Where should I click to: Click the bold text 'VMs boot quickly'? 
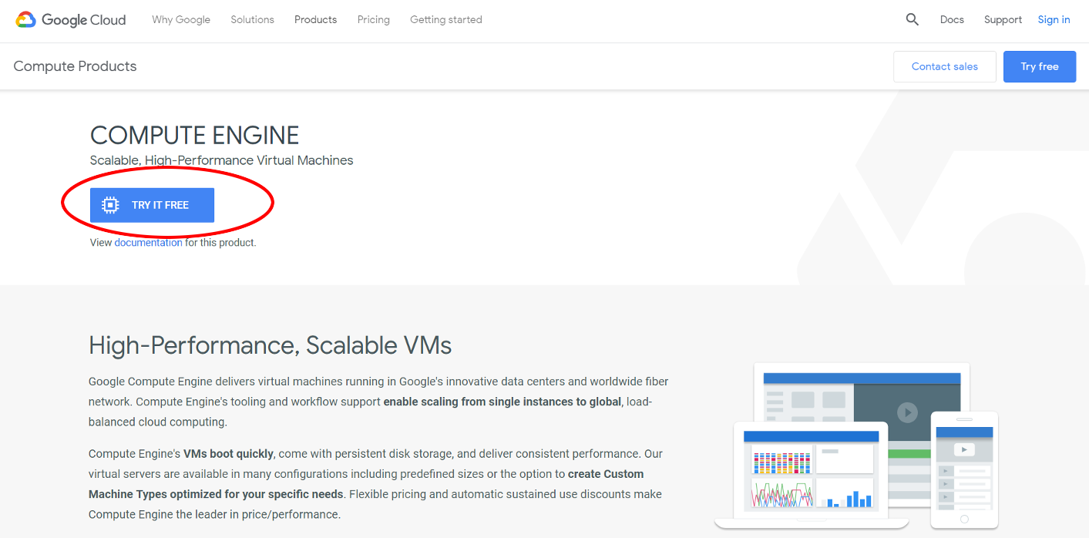pyautogui.click(x=228, y=454)
